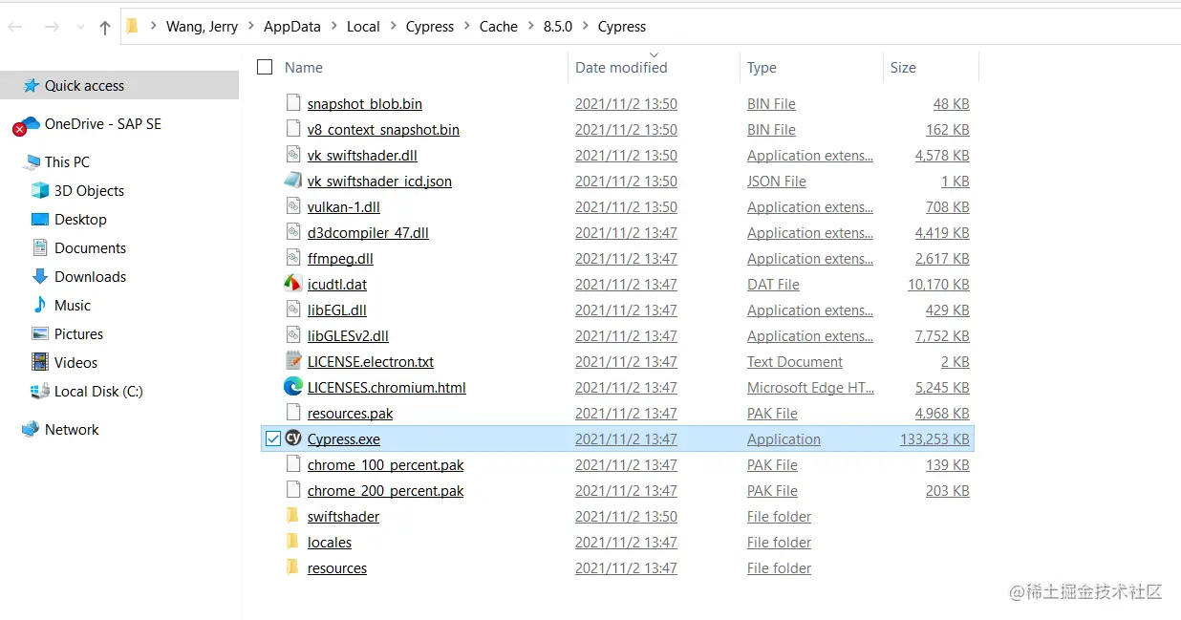Click the Music note icon

tap(40, 305)
